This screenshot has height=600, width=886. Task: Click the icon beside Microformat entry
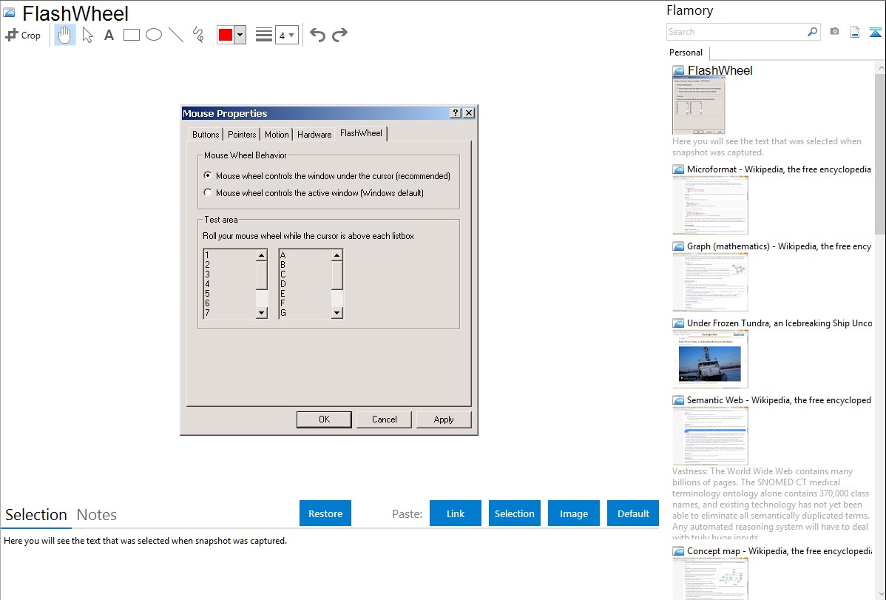pos(678,169)
